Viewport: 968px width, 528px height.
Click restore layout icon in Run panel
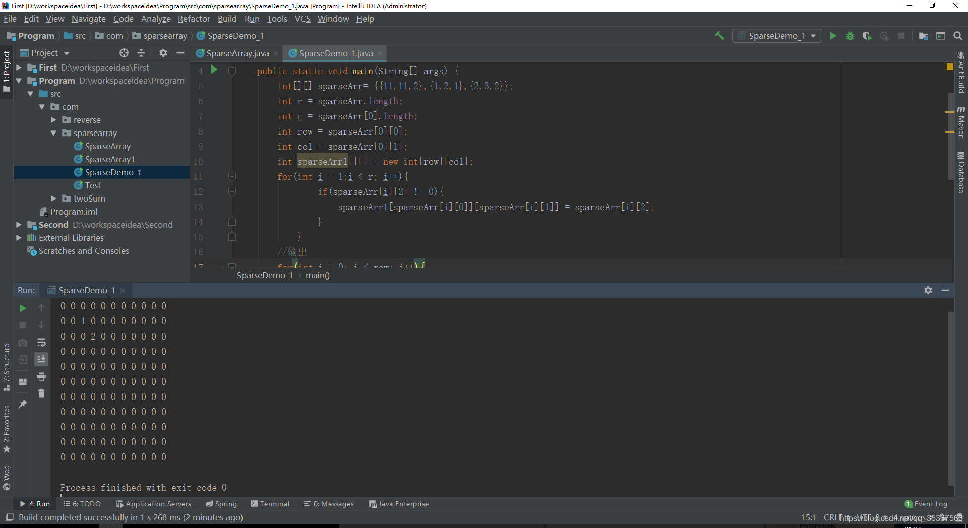23,382
